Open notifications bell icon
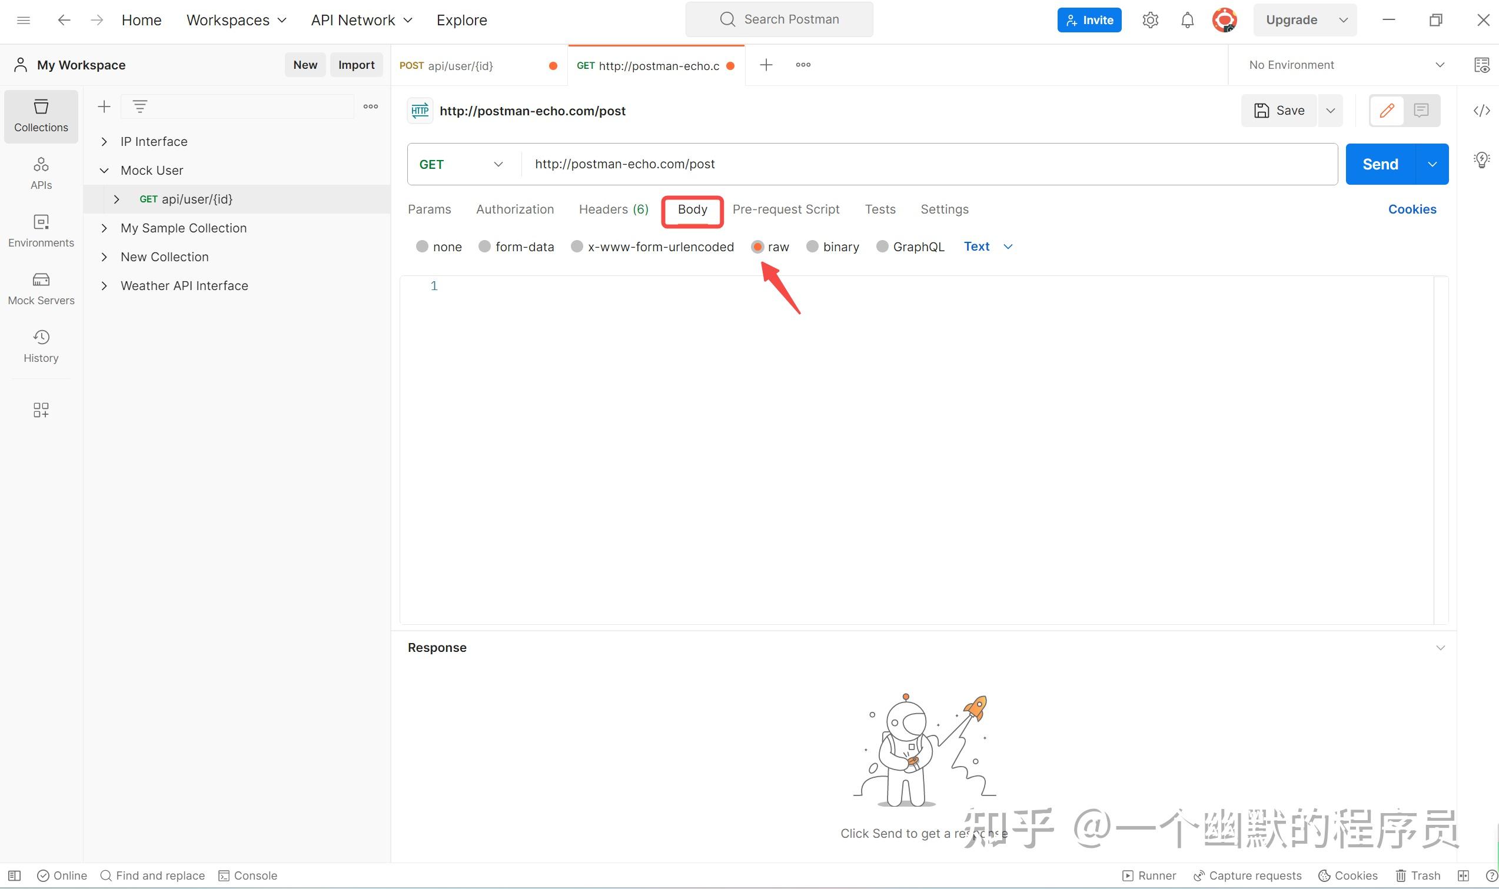 [1187, 19]
